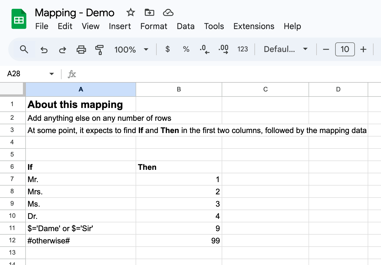Image resolution: width=381 pixels, height=265 pixels.
Task: Increase font size with plus
Action: tap(363, 49)
